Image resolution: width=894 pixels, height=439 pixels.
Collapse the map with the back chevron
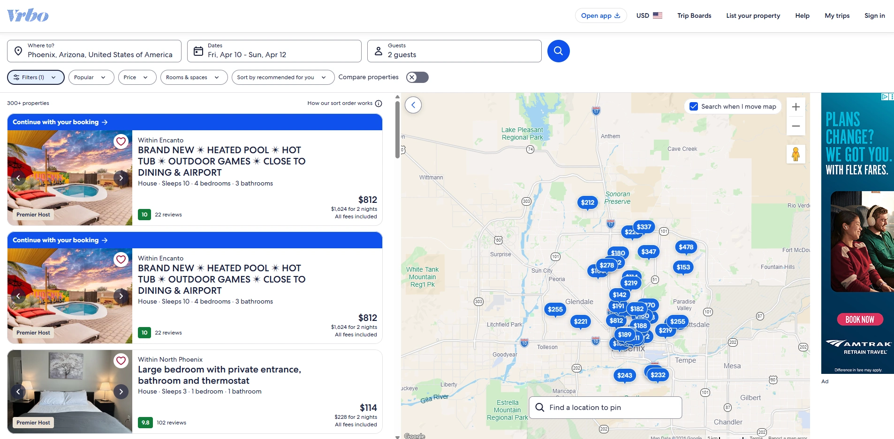coord(413,105)
